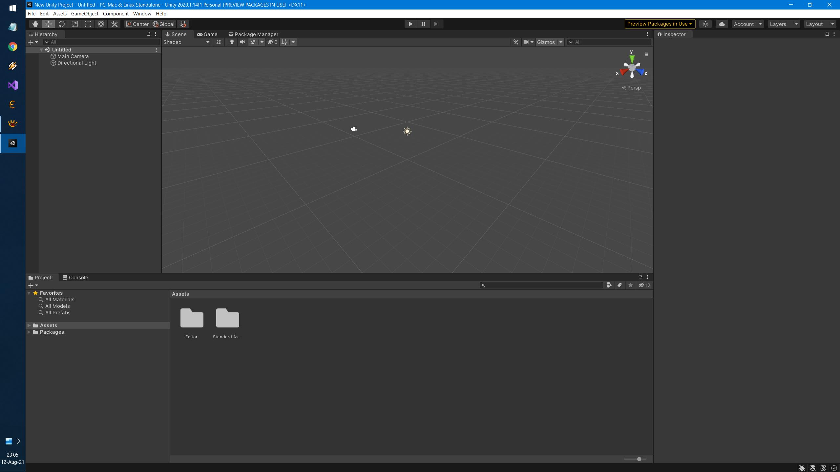Select the combined Transform tool
This screenshot has width=840, height=472.
point(101,24)
